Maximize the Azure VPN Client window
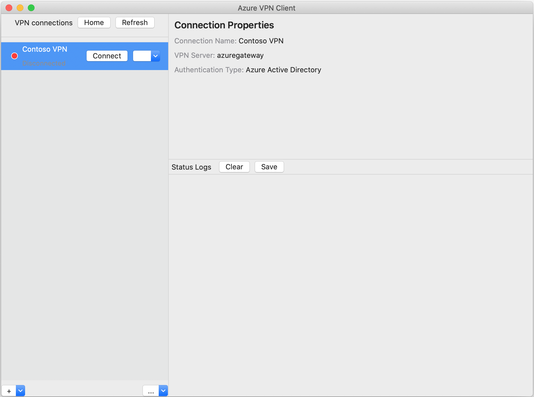534x397 pixels. [x=31, y=8]
